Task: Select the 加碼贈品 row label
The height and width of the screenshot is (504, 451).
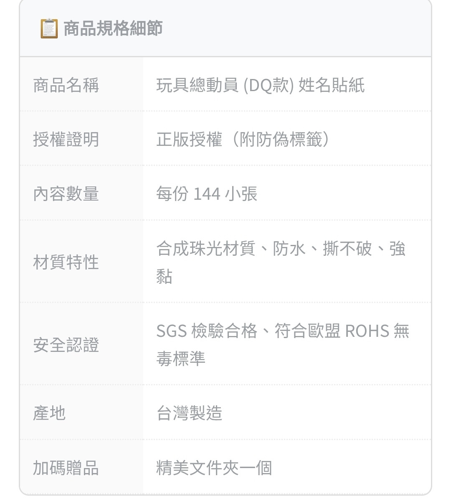Action: 66,468
